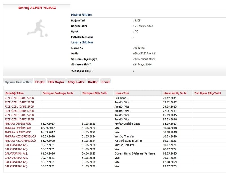Click the Yurt Dışına Çıkış Tarihi header
This screenshot has height=173, width=226.
[x=208, y=93]
